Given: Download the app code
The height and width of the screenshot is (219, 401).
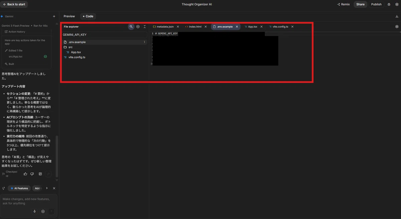Looking at the screenshot, I should [397, 16].
